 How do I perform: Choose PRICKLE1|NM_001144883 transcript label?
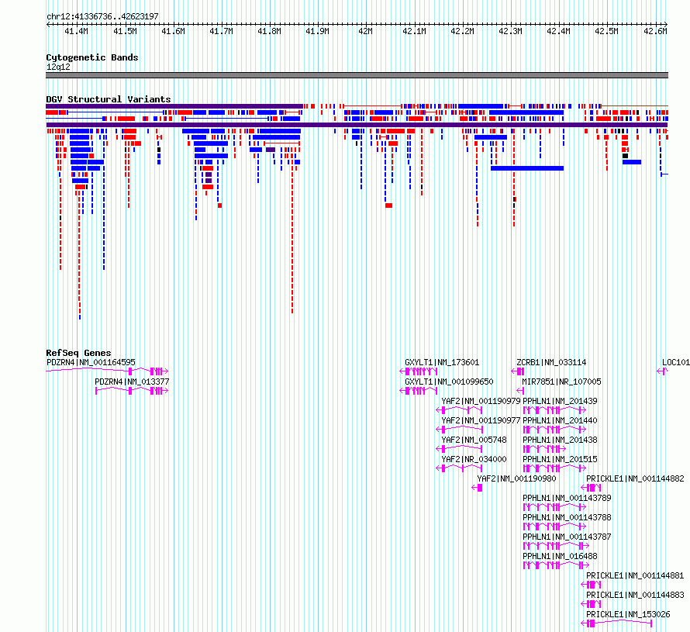click(635, 595)
